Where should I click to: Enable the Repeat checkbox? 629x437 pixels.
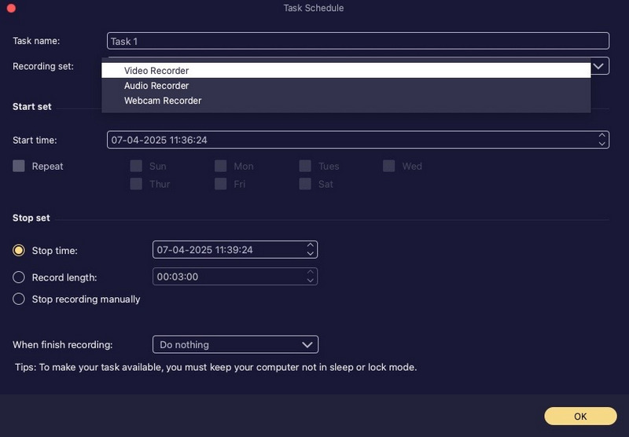click(19, 166)
